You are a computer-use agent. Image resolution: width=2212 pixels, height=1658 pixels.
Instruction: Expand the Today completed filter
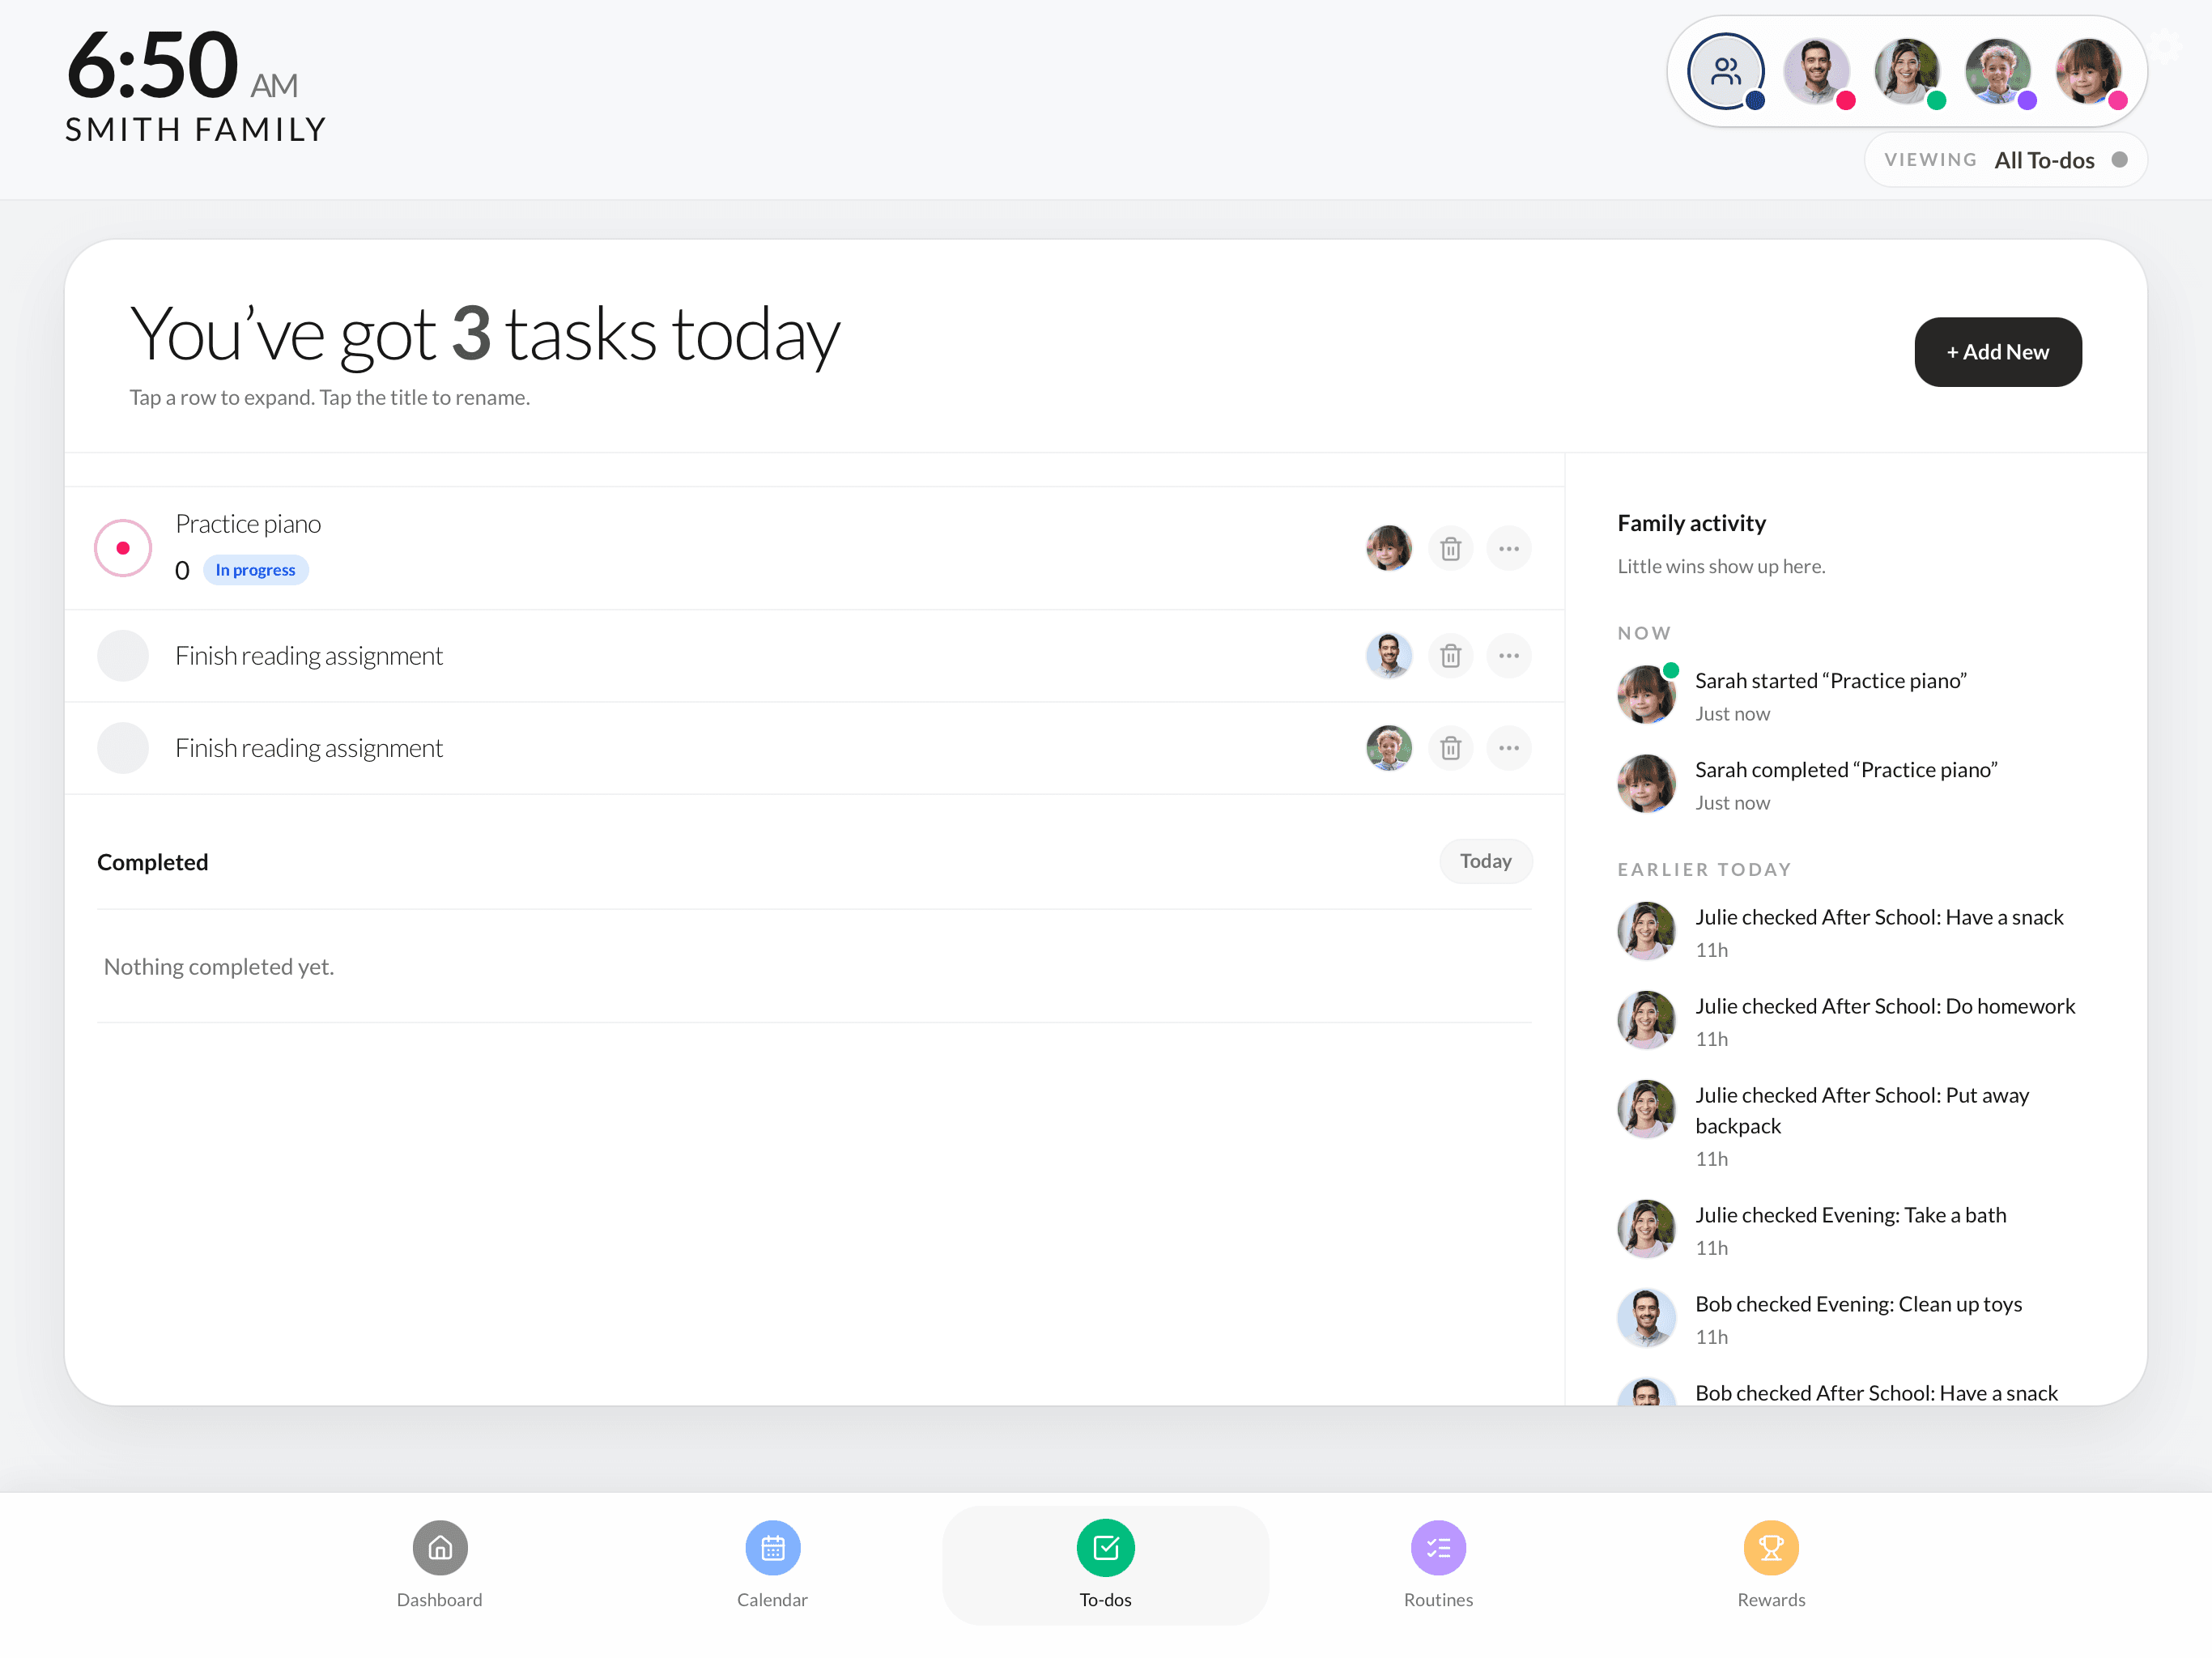[x=1484, y=861]
